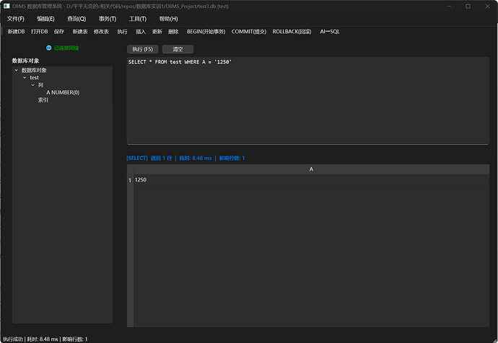
Task: Open the 文件(F) menu
Action: [16, 19]
